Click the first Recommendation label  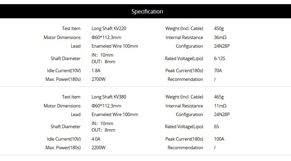click(185, 79)
